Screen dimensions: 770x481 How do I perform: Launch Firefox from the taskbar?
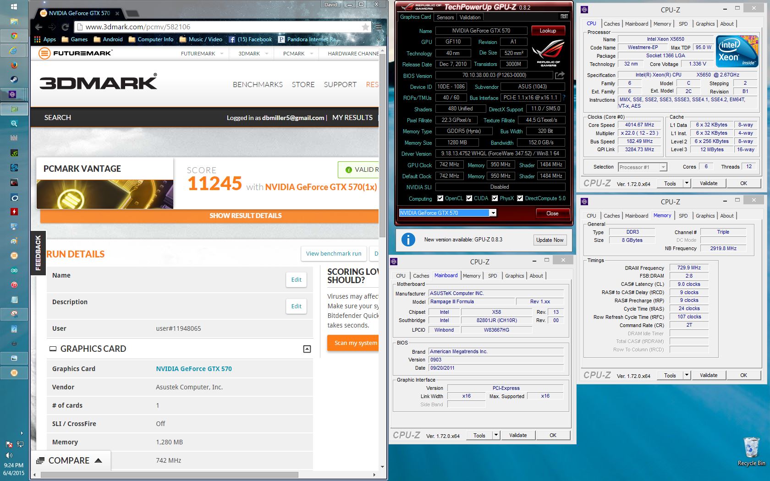pyautogui.click(x=14, y=65)
